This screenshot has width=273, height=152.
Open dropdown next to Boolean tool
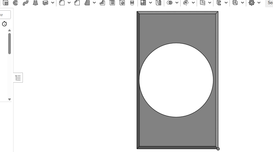click(177, 3)
